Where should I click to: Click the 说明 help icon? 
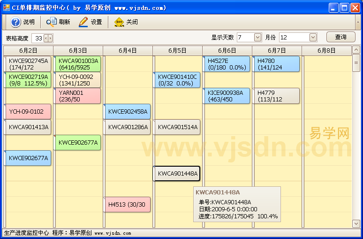[16, 22]
